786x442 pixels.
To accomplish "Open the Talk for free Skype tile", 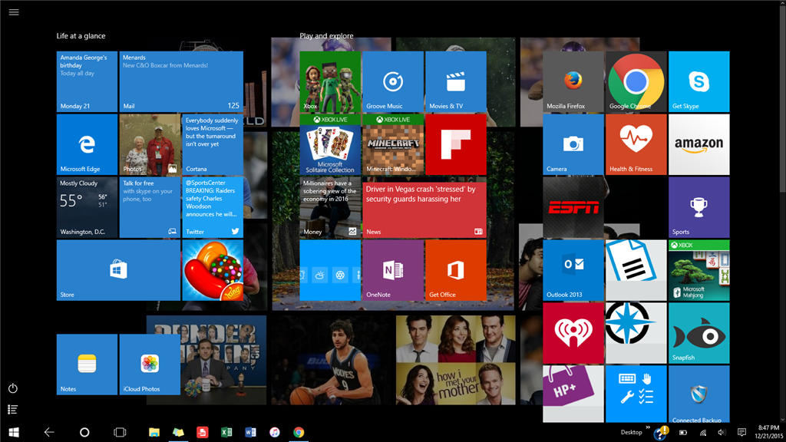I will [x=150, y=207].
